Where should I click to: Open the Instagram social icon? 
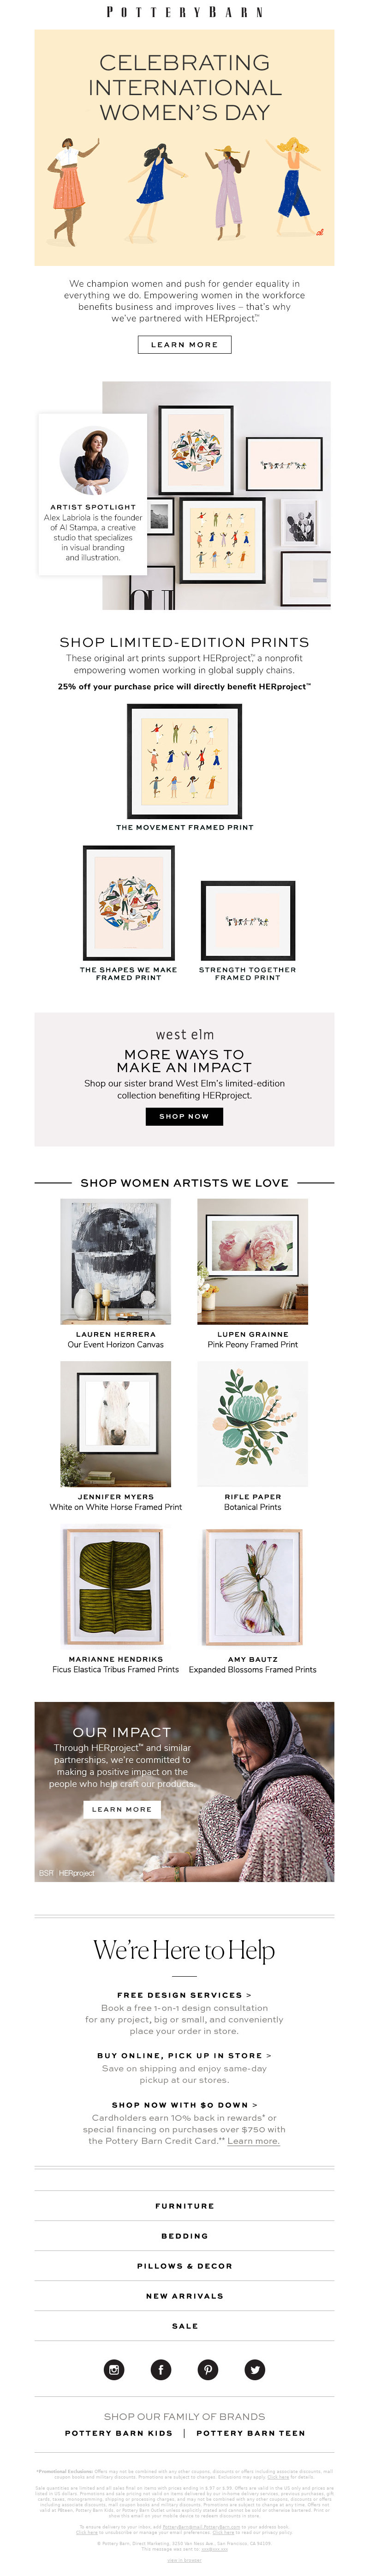pyautogui.click(x=114, y=2369)
